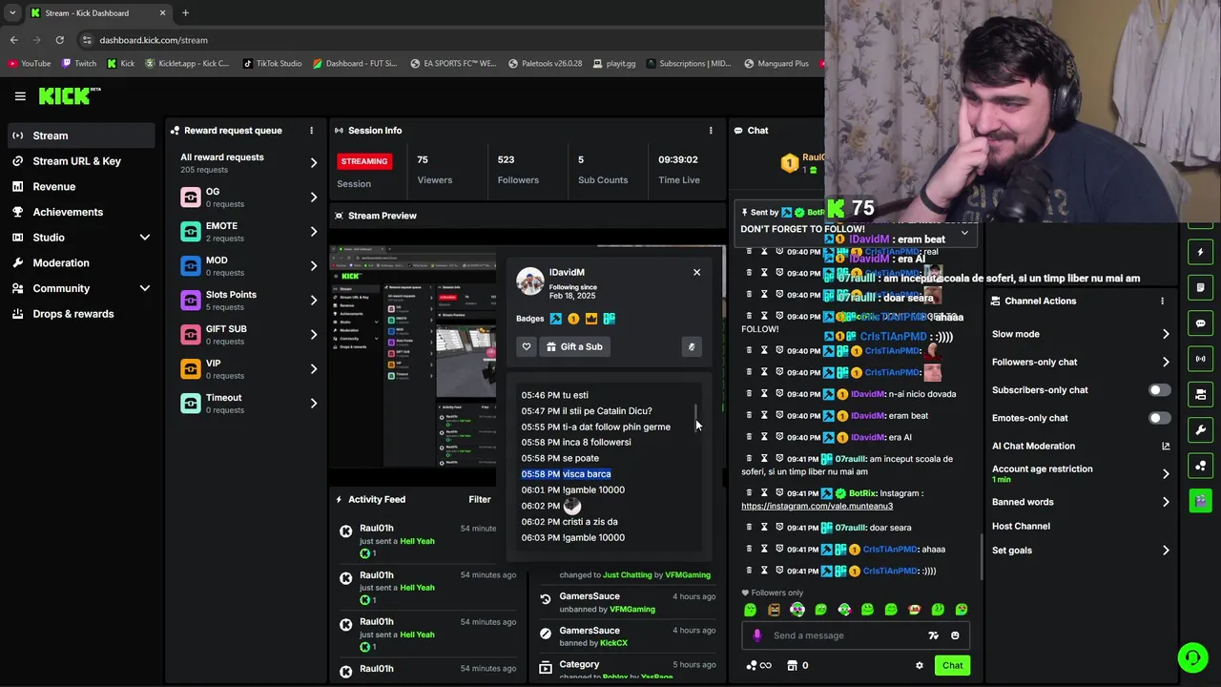Open the emoji picker in the message box
1221x687 pixels.
click(x=955, y=635)
